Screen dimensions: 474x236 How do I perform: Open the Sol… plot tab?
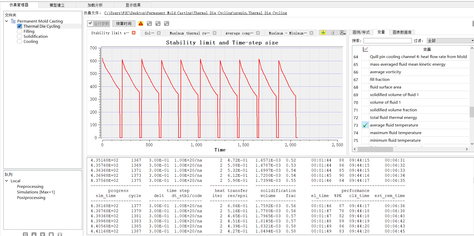[149, 33]
